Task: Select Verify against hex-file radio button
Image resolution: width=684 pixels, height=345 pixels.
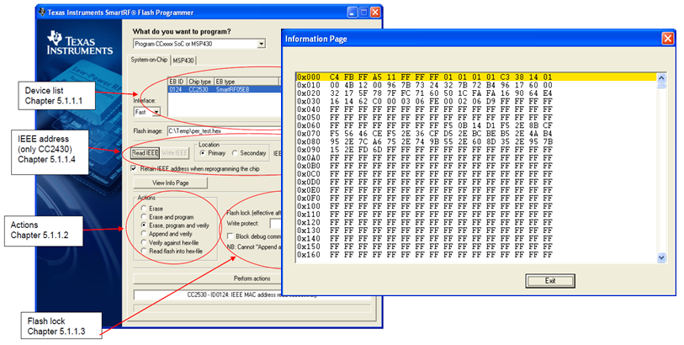Action: [x=144, y=242]
